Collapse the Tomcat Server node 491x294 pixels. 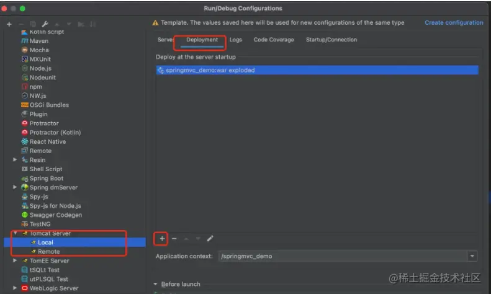pyautogui.click(x=15, y=233)
